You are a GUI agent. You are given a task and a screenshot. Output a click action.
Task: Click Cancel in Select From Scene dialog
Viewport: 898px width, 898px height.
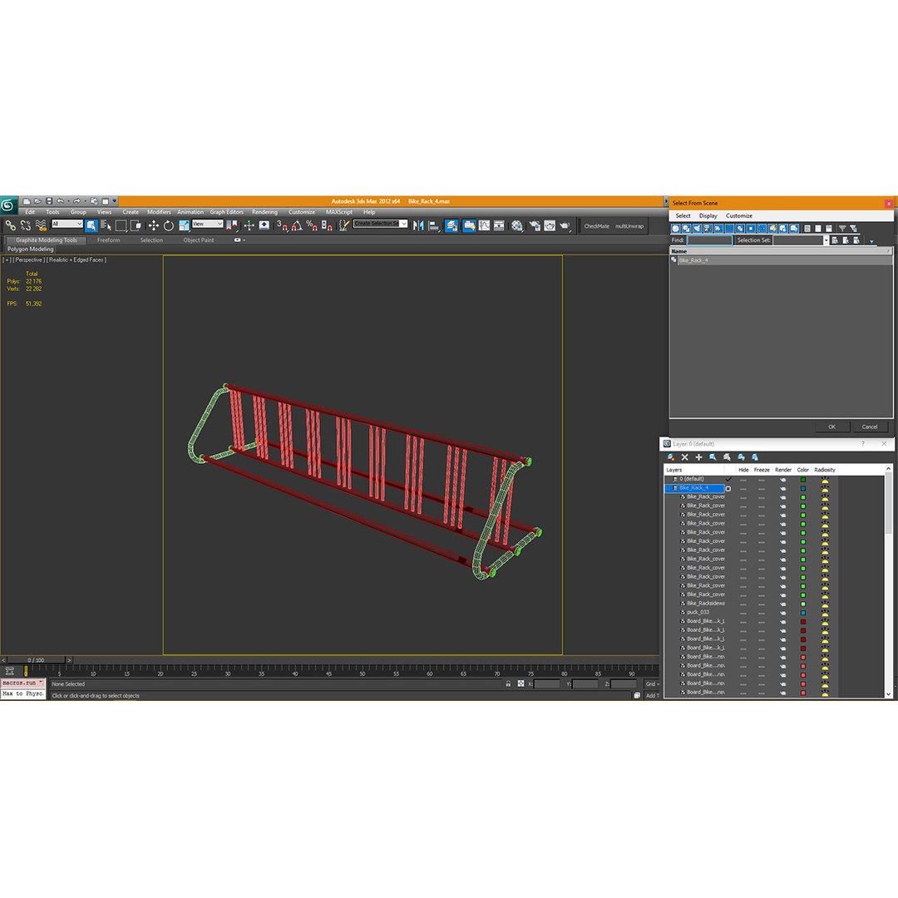[870, 427]
